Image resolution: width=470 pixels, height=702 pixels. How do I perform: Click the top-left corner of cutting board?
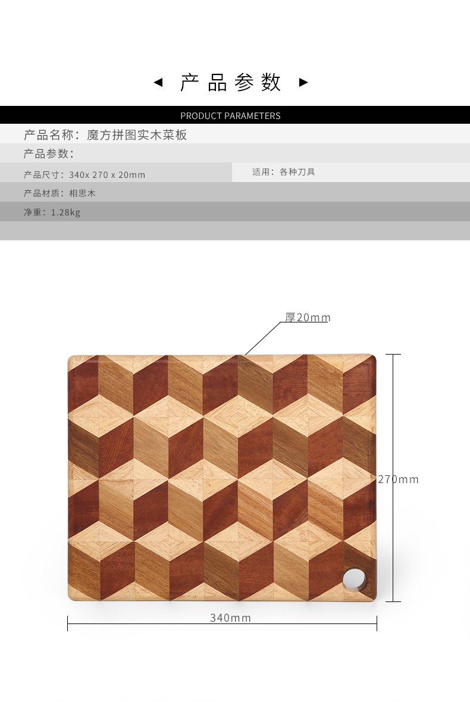click(x=71, y=359)
